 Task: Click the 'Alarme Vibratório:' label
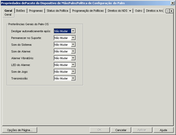click(22, 58)
